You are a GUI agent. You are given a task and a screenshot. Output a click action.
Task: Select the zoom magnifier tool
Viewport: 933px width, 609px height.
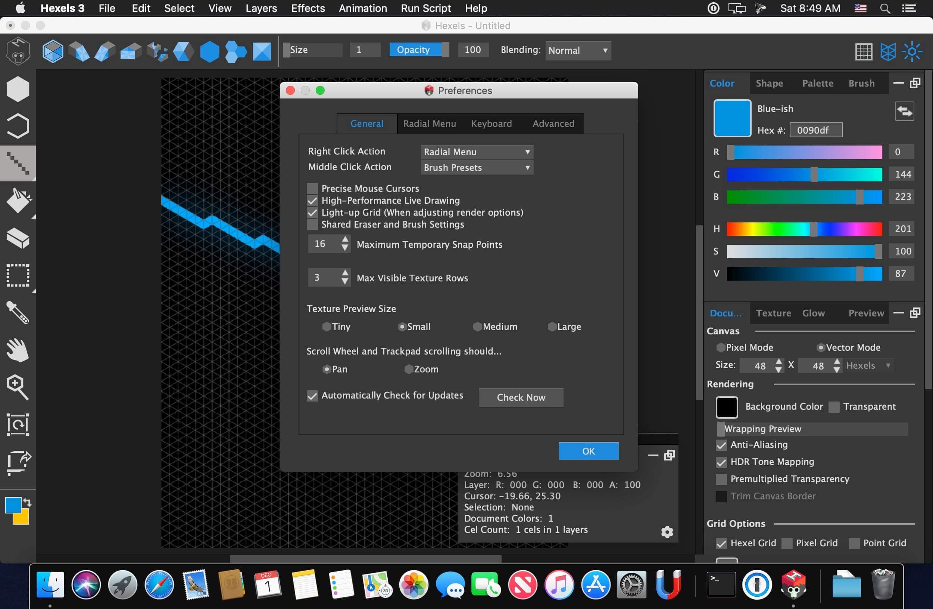18,387
